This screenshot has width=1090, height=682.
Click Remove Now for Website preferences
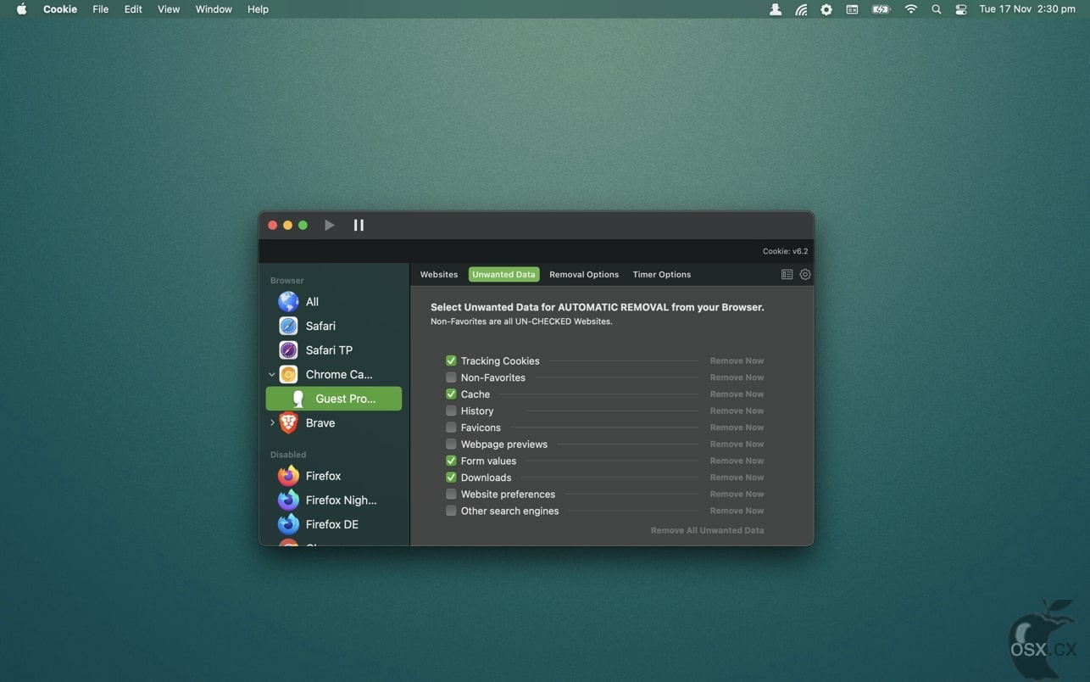coord(737,495)
